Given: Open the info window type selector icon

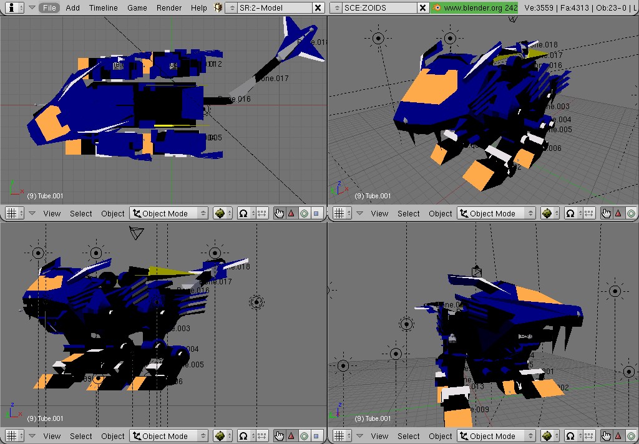Looking at the screenshot, I should (15, 7).
